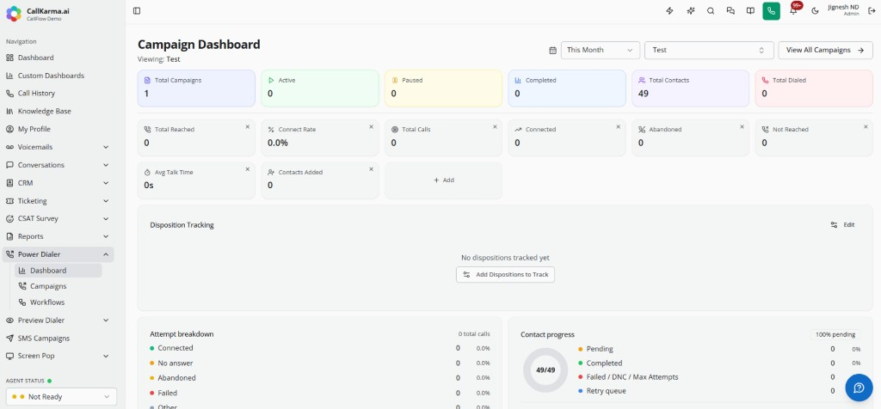881x409 pixels.
Task: Dismiss the Abandoned metric card
Action: 742,127
